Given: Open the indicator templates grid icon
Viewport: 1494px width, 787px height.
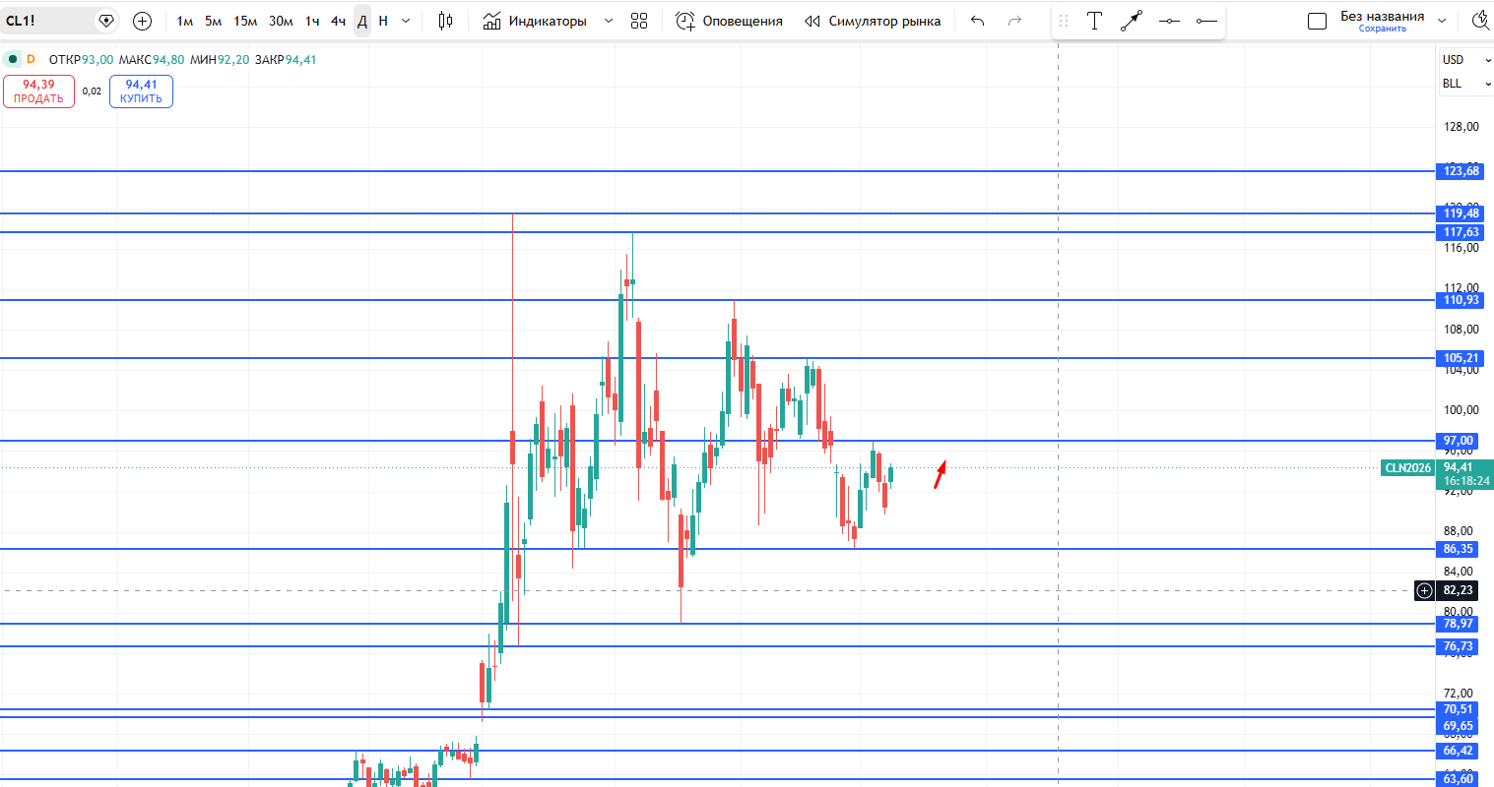Looking at the screenshot, I should 639,21.
